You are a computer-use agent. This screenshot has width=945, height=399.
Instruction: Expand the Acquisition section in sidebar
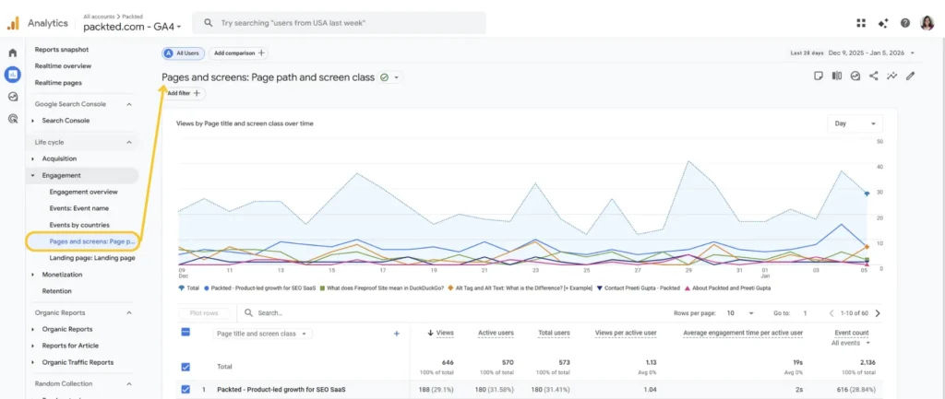(x=33, y=158)
